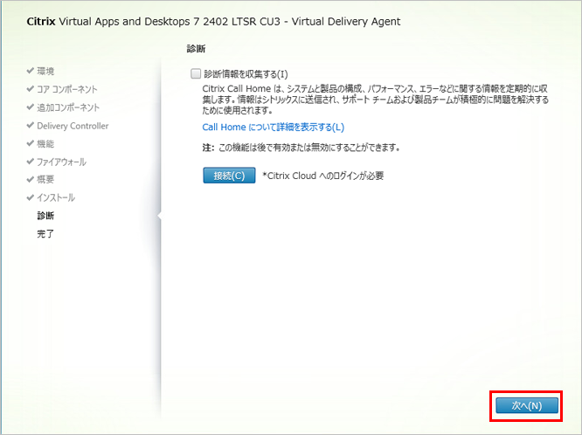Click the checkmark beside 環境 step
582x435 pixels.
pyautogui.click(x=31, y=71)
